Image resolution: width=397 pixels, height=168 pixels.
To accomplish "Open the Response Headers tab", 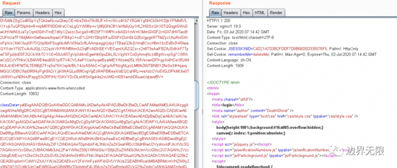I will [x=231, y=13].
